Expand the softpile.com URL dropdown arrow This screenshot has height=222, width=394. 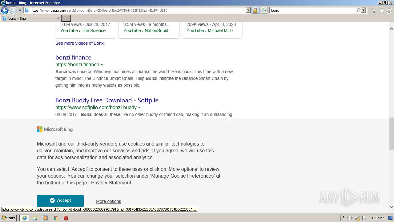pyautogui.click(x=139, y=108)
